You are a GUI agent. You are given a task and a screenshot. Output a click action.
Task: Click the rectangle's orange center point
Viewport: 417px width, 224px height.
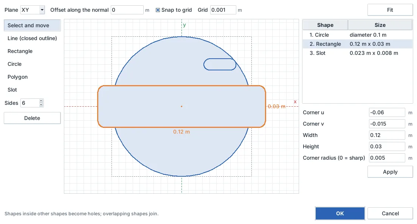(181, 106)
